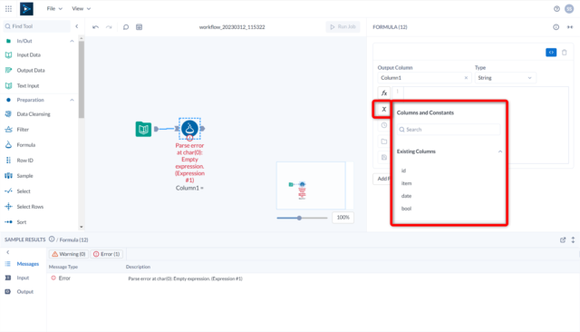
Task: Open Formula tool info icon
Action: point(556,27)
